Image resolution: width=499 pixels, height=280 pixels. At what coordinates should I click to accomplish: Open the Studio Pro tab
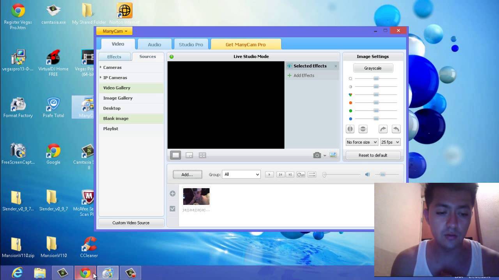pos(191,44)
